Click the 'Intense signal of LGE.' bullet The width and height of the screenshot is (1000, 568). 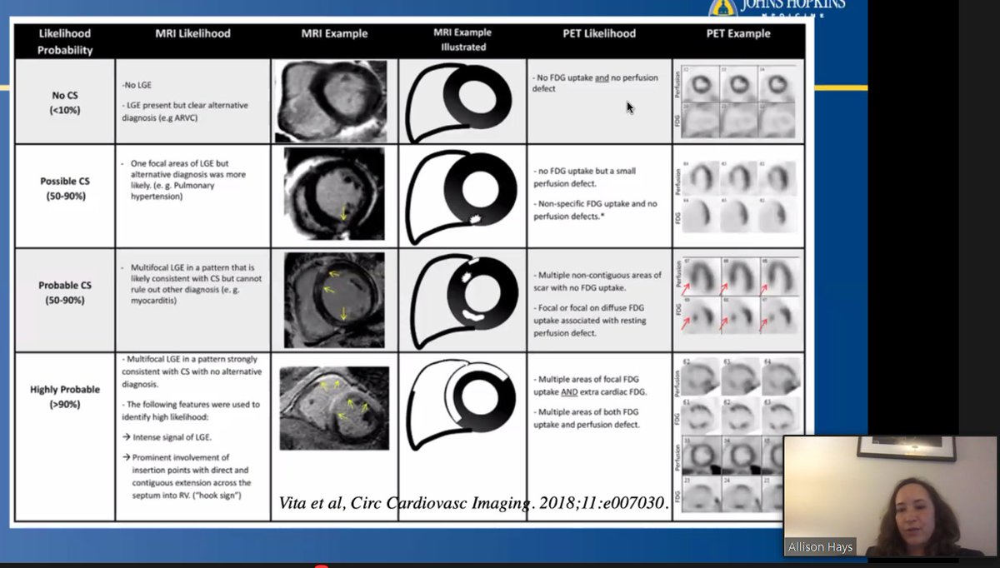click(x=167, y=438)
